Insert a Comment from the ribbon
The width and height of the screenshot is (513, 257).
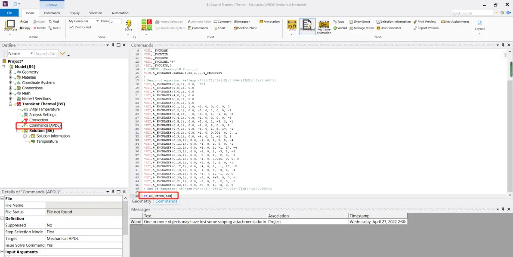tap(223, 21)
